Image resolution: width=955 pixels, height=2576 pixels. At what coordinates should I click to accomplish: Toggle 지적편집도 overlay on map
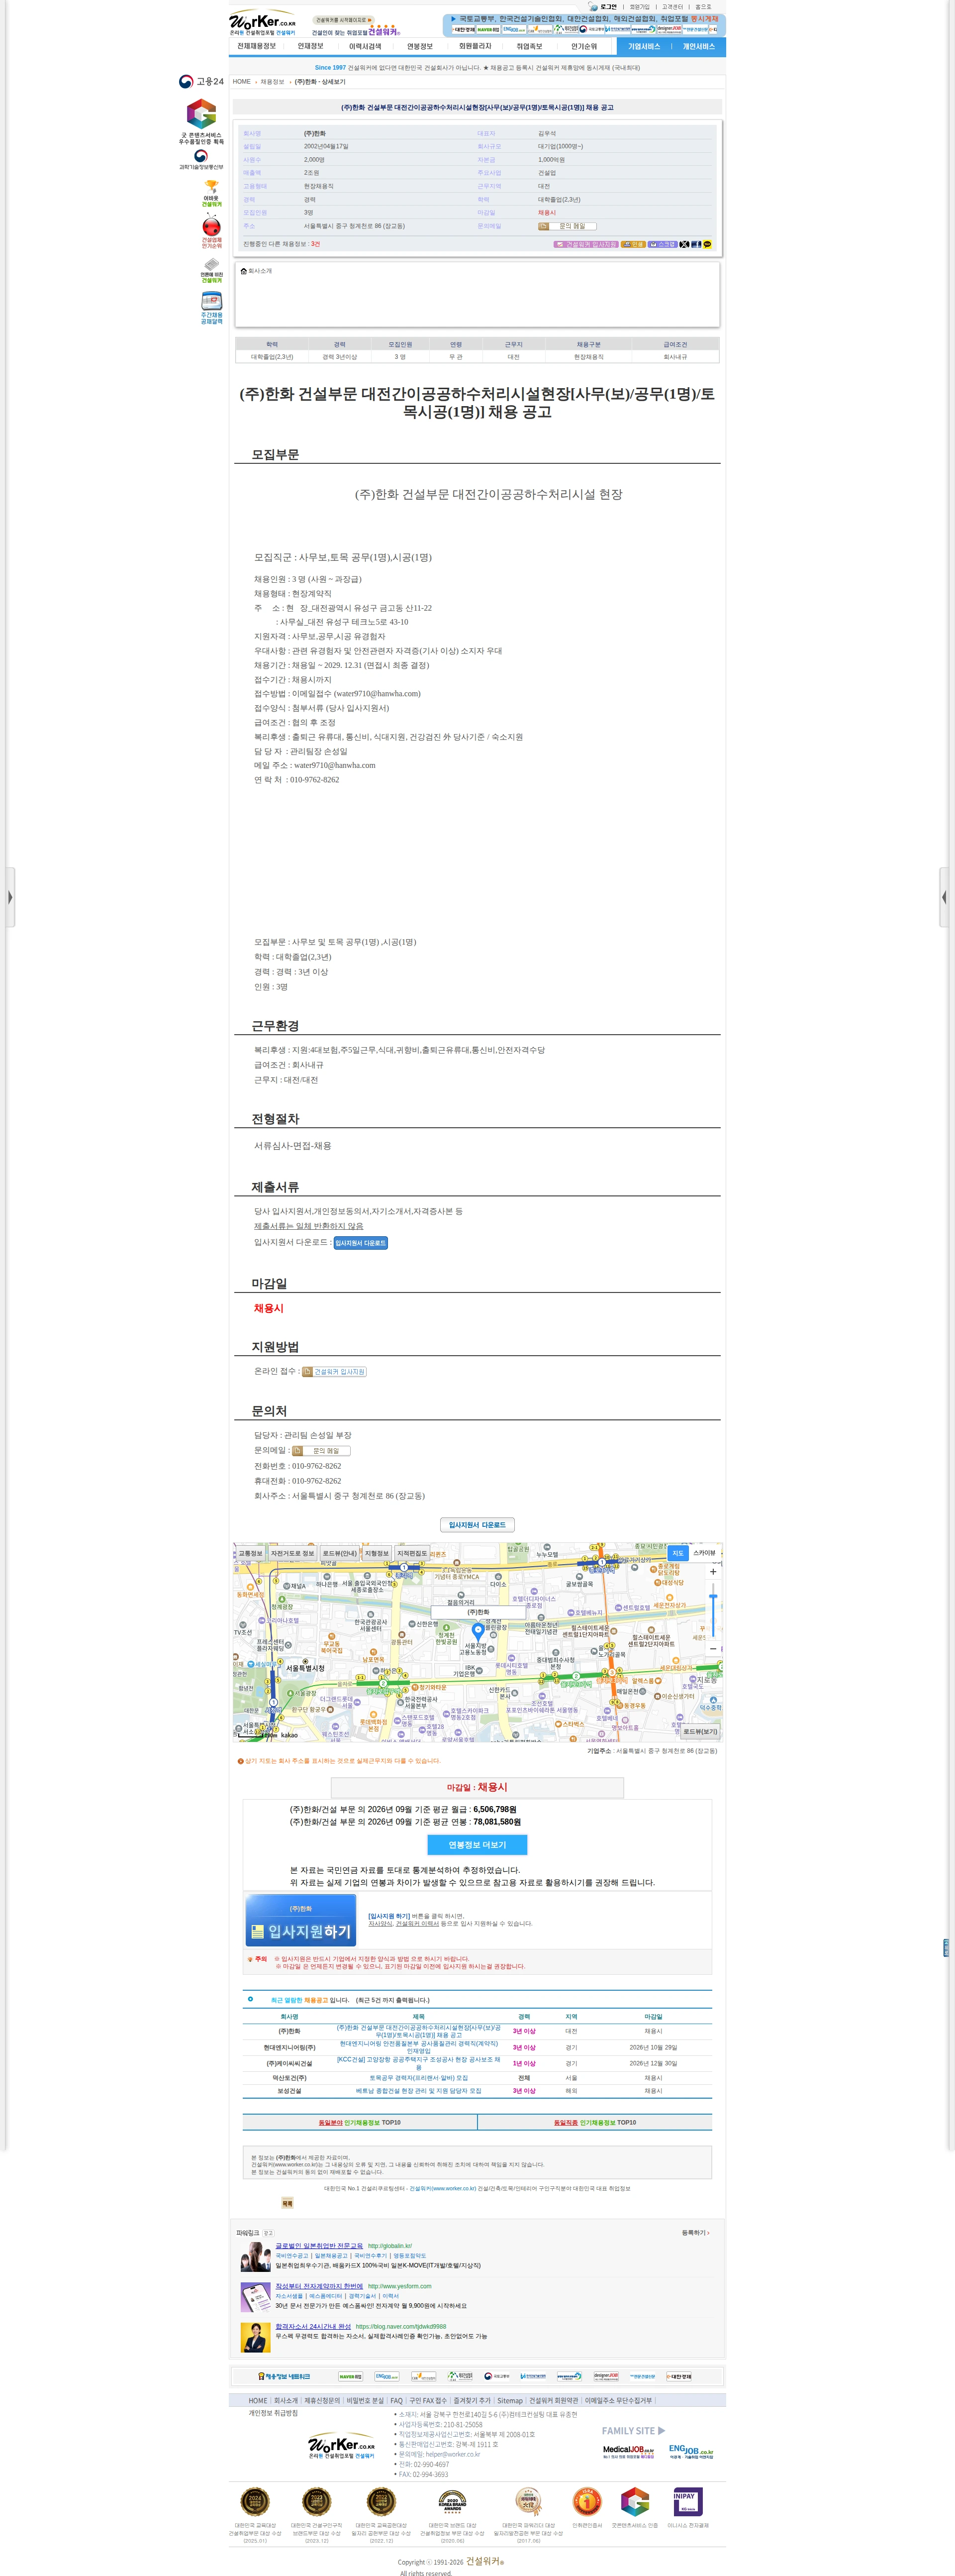point(411,1553)
